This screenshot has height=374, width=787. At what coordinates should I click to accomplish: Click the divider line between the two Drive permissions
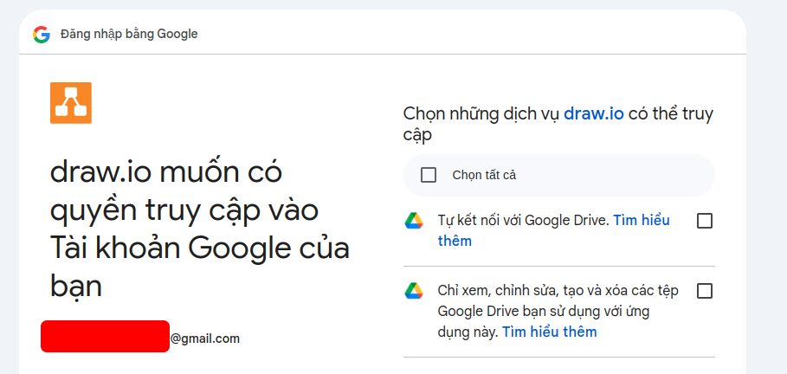click(559, 266)
